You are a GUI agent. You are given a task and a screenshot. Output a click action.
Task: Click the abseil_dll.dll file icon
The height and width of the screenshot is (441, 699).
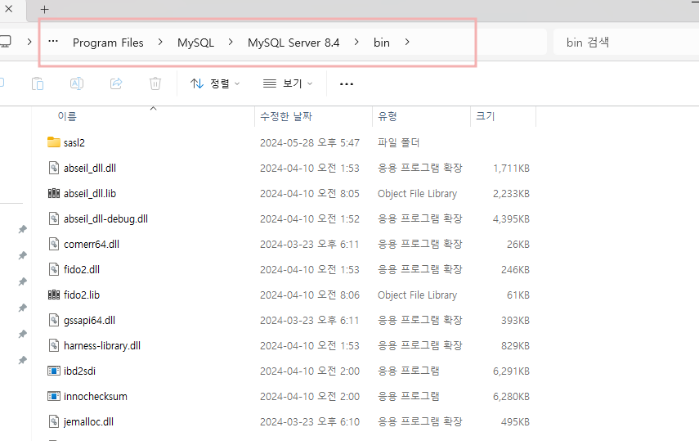(x=54, y=168)
